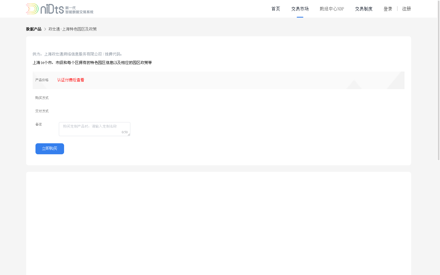Click the 交付方式 label
The height and width of the screenshot is (275, 440).
42,111
